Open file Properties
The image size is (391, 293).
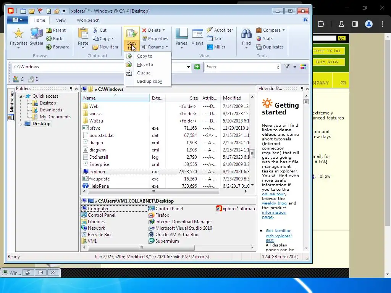click(x=154, y=39)
